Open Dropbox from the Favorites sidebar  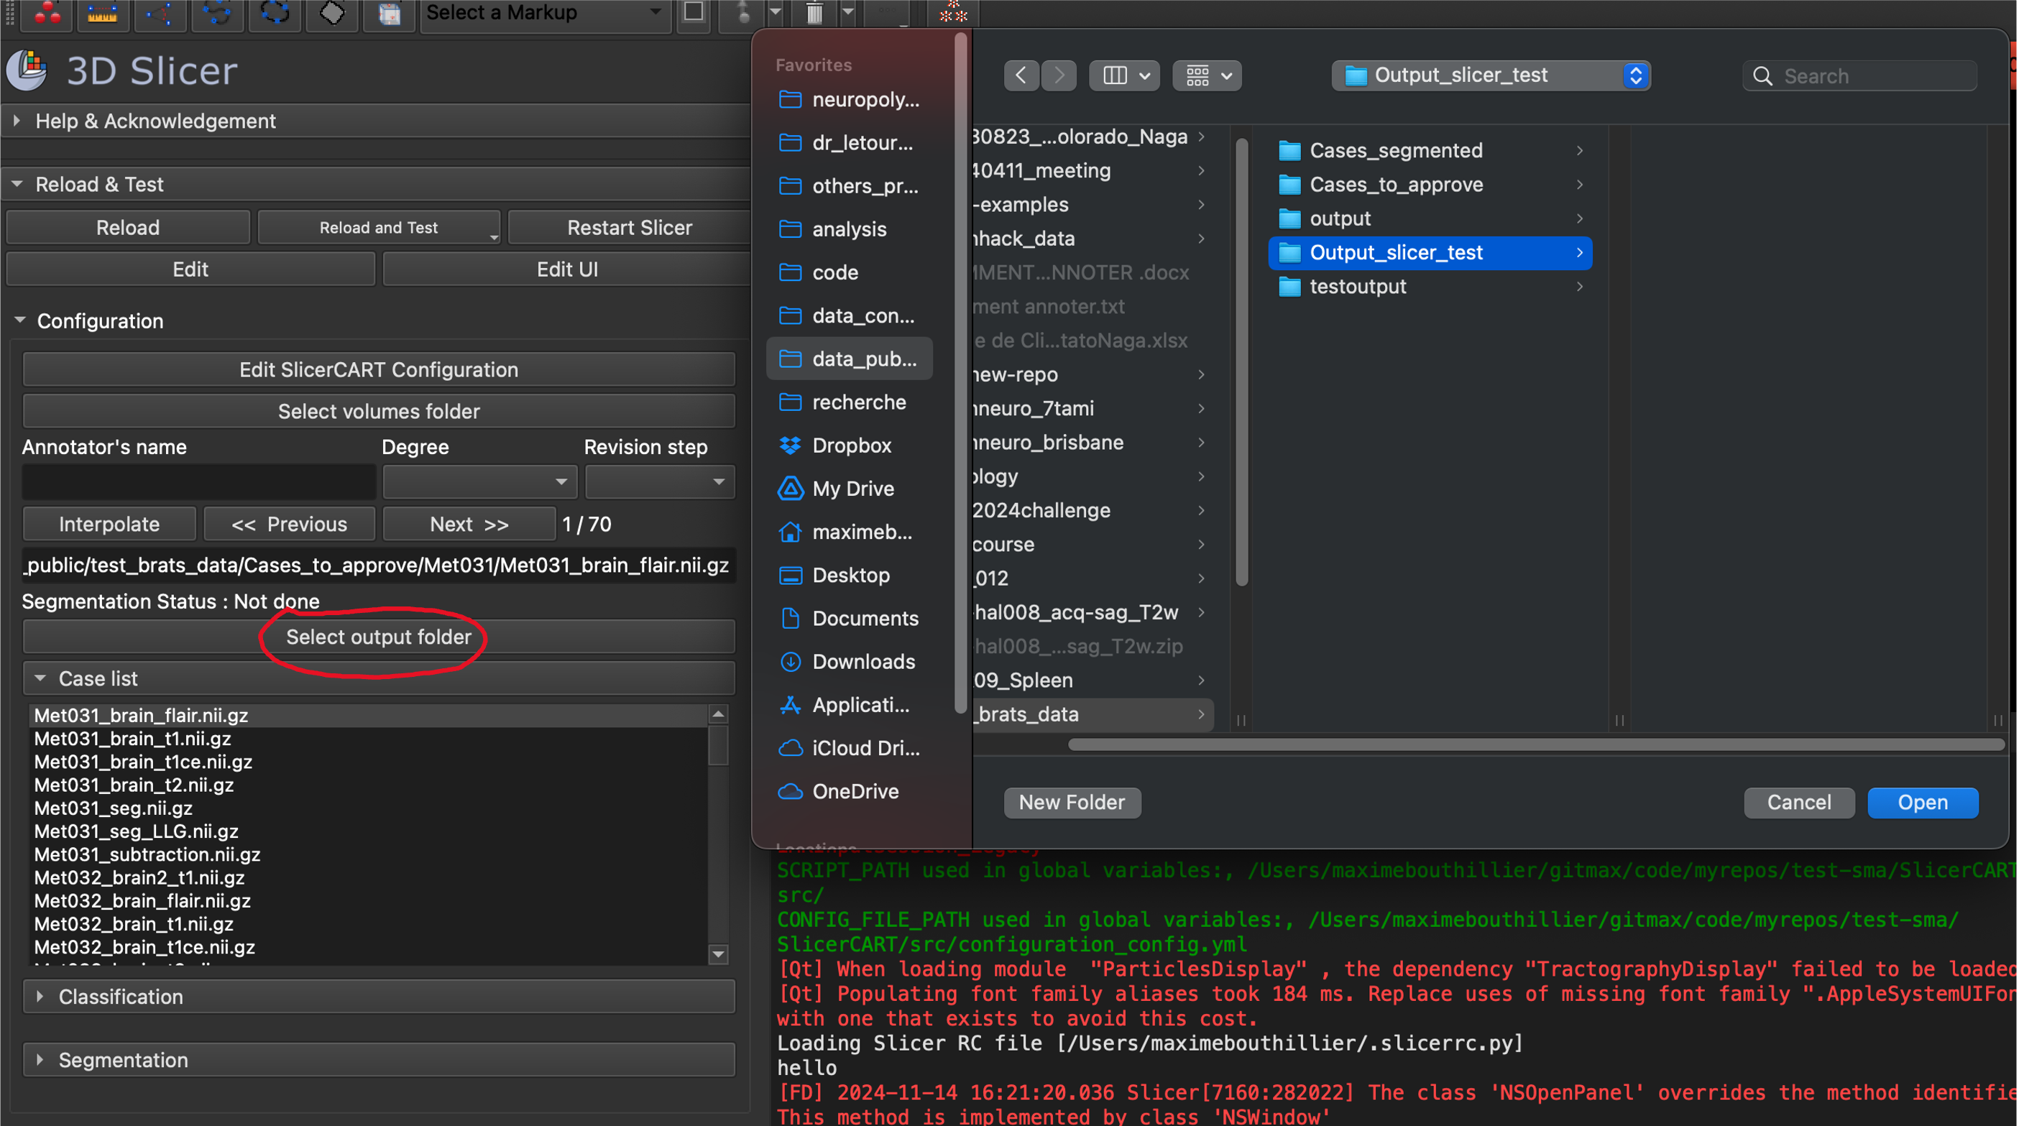pyautogui.click(x=851, y=445)
